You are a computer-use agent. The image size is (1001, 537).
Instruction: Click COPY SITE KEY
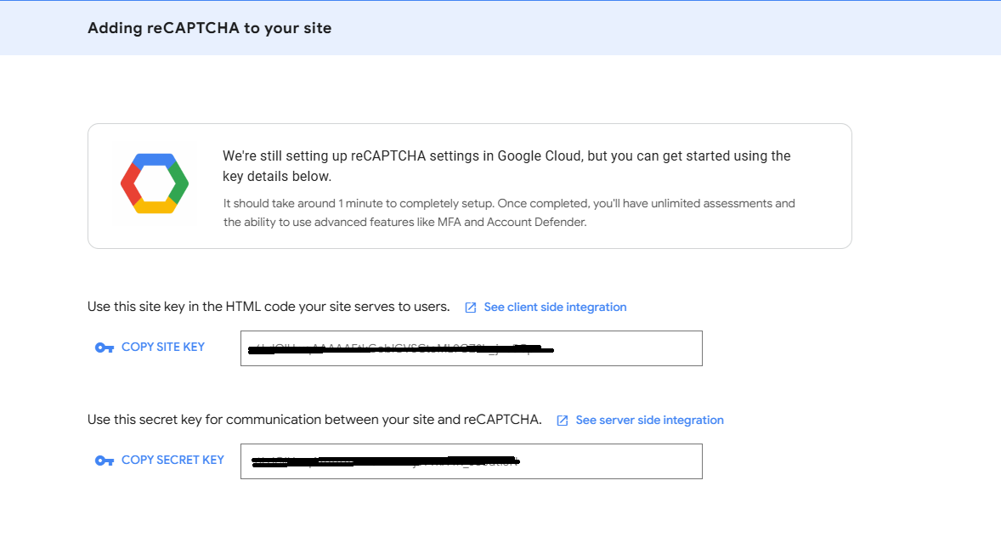tap(162, 347)
